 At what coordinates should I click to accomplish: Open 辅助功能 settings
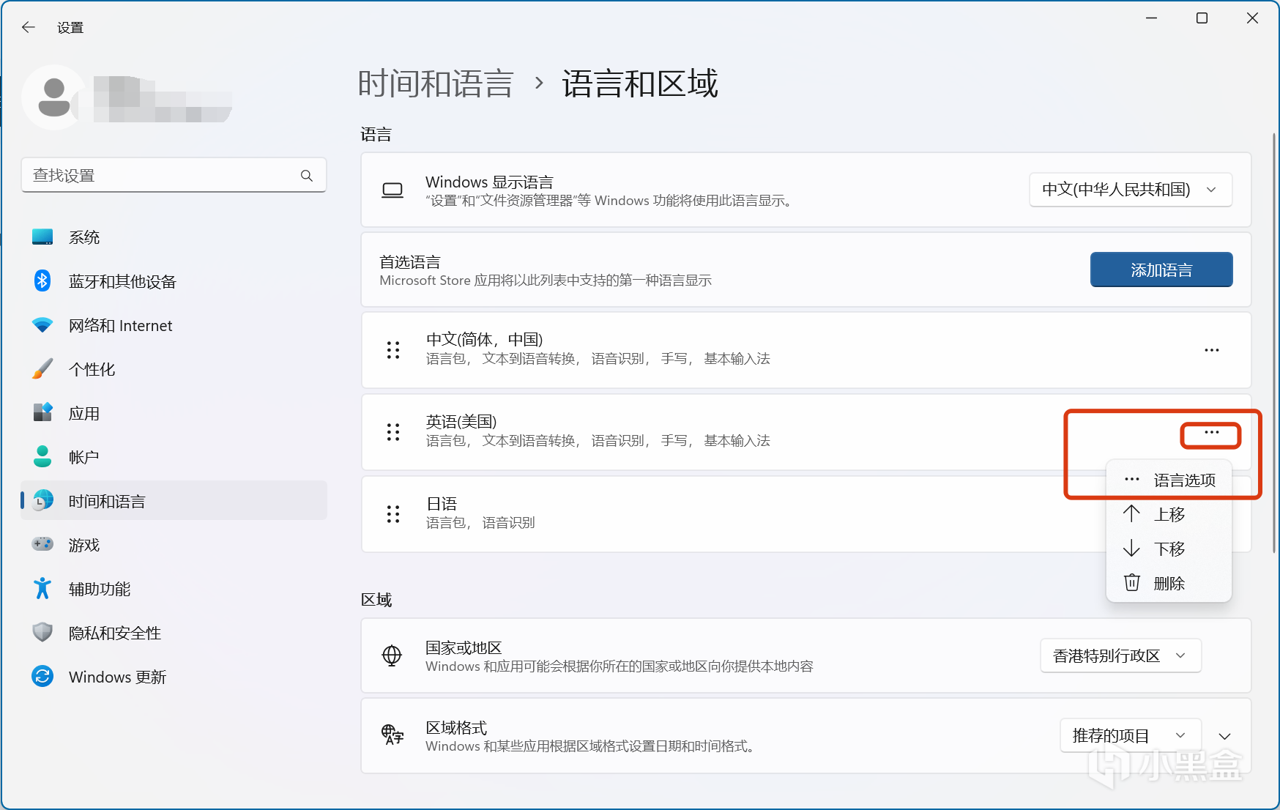pyautogui.click(x=174, y=589)
